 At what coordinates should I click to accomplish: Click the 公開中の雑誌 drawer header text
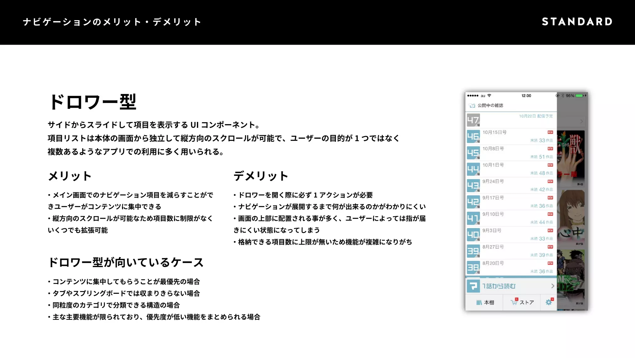tap(491, 106)
